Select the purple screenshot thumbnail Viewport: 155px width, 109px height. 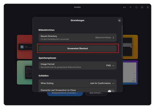[130, 73]
